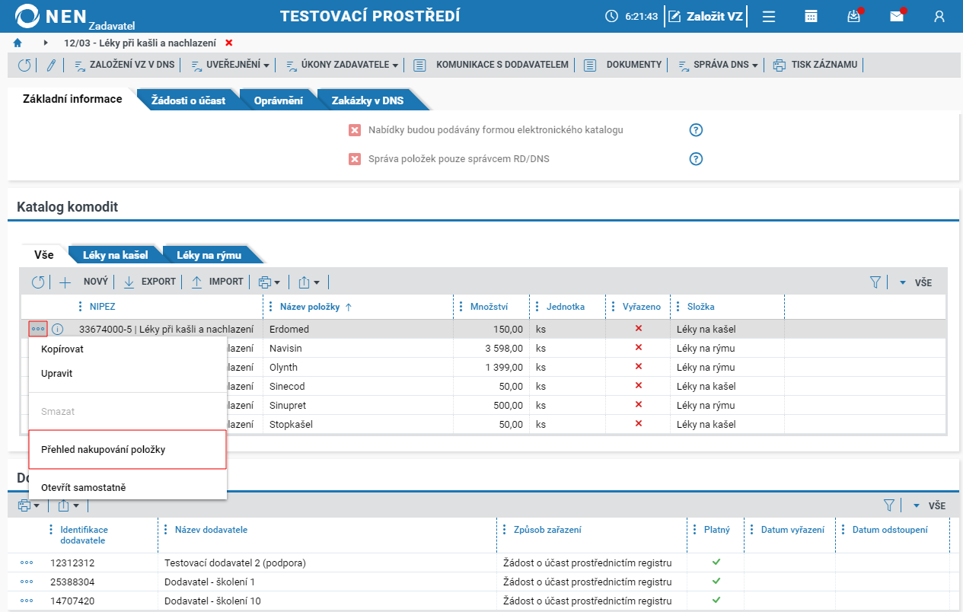The height and width of the screenshot is (612, 963).
Task: Open the calculator icon in top bar
Action: (x=812, y=16)
